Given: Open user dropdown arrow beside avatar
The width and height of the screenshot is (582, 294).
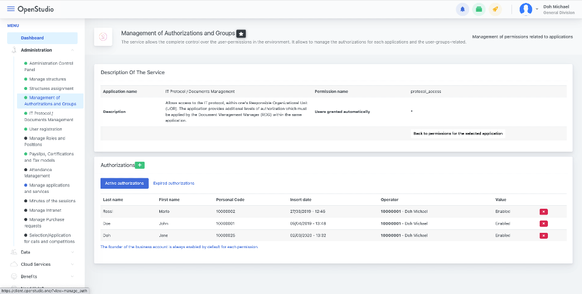Looking at the screenshot, I should [x=537, y=9].
